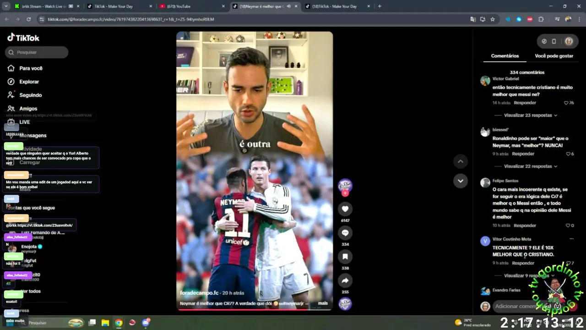
Task: Open Explorar in the sidebar
Action: pyautogui.click(x=24, y=82)
